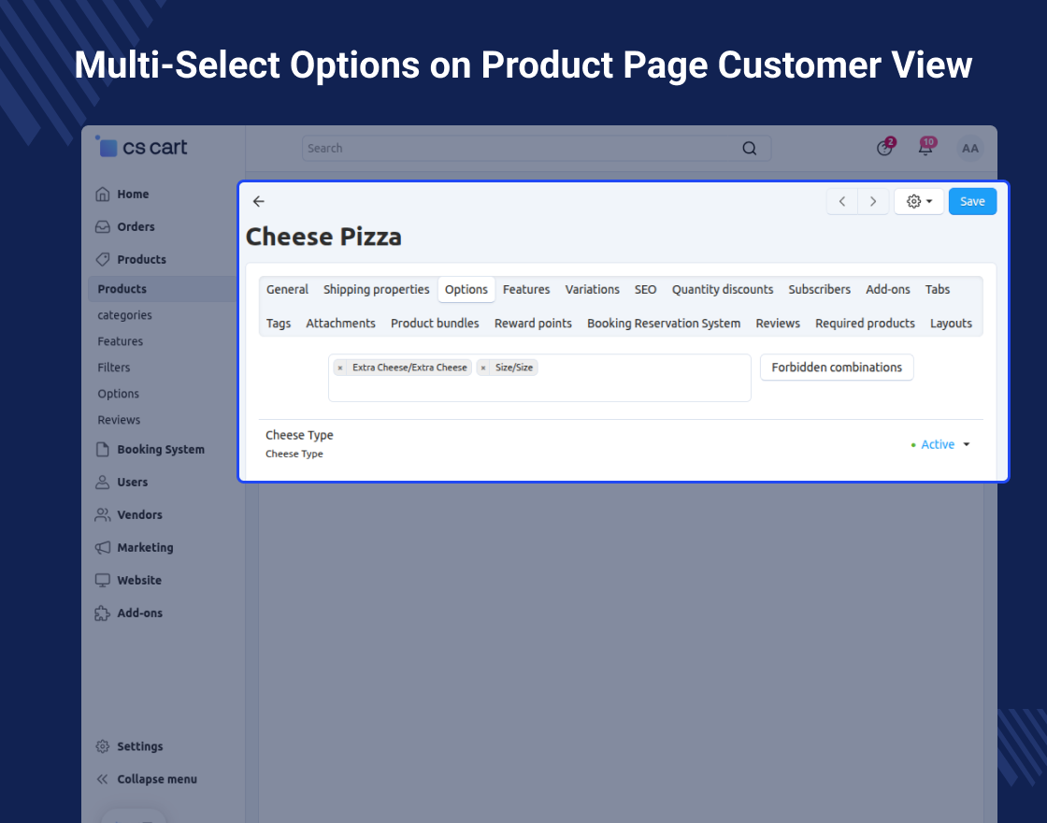The width and height of the screenshot is (1047, 823).
Task: Remove Extra Cheese/Extra Cheese tag
Action: pos(340,368)
